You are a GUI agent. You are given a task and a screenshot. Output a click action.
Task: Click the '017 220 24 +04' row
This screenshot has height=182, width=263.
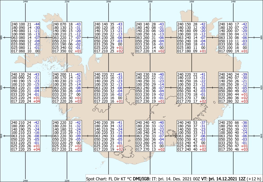pos(25,101)
